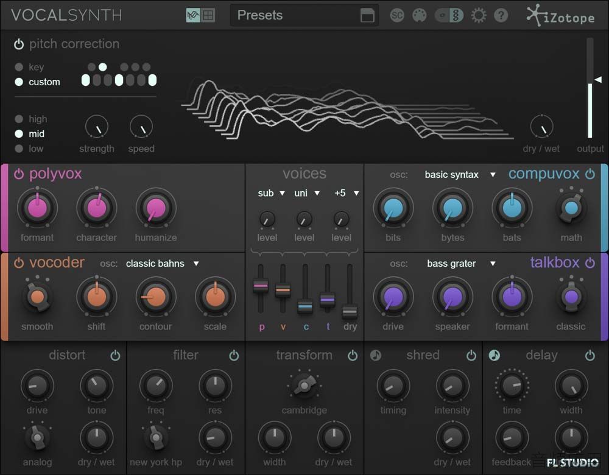Click the compuvox c mixer fader
Viewport: 609px width, 475px height.
305,306
